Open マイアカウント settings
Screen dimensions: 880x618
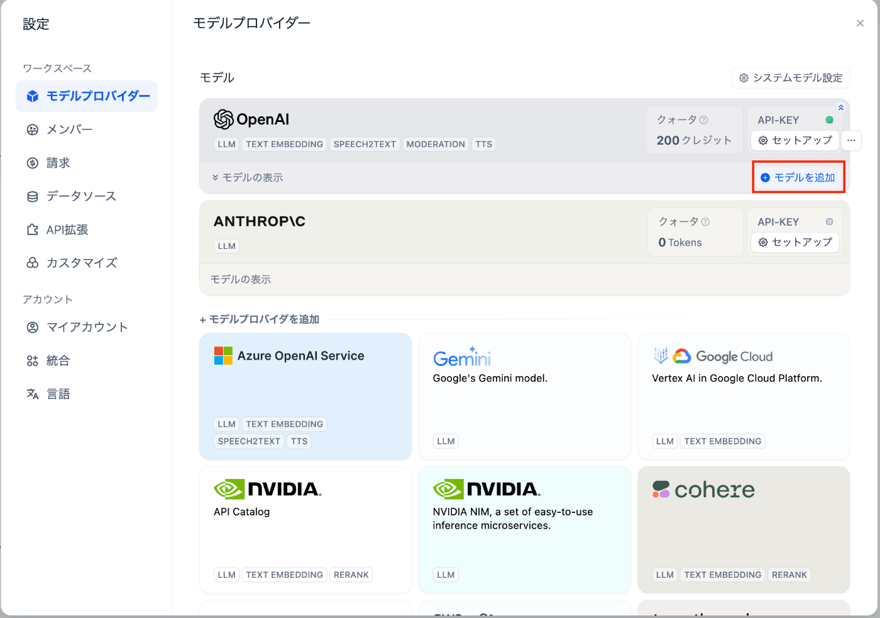click(87, 327)
